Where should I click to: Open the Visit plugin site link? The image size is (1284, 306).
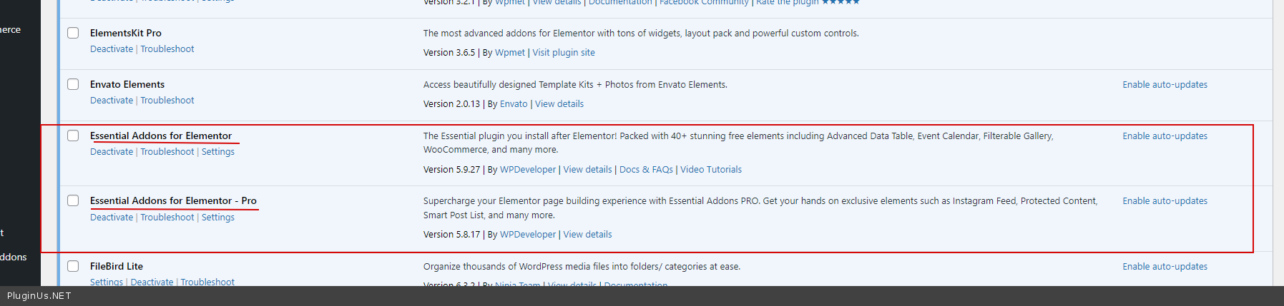point(564,53)
